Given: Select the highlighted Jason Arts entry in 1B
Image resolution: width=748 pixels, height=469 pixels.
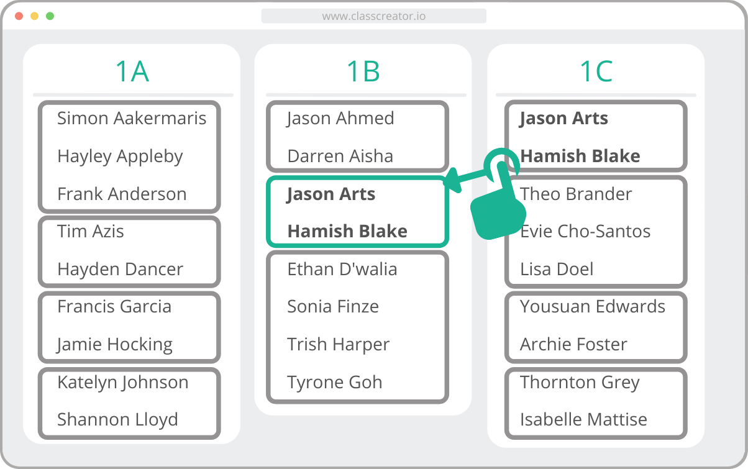Looking at the screenshot, I should pos(331,194).
